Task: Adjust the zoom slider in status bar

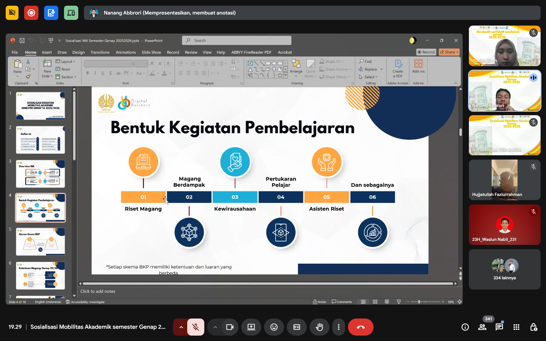Action: [x=419, y=302]
